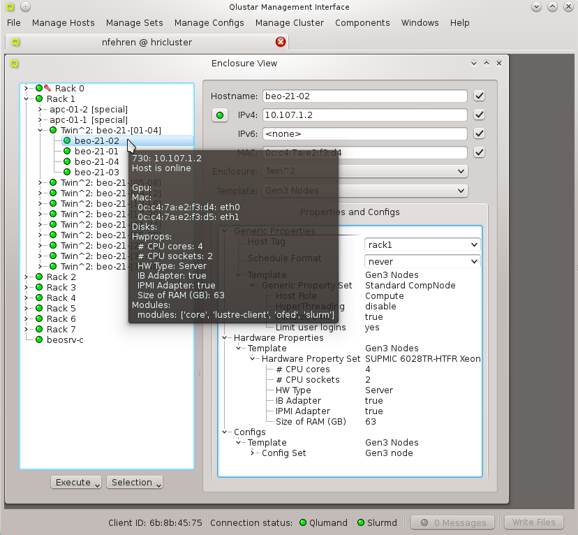
Task: Click the Slurmd connection status indicator
Action: 361,522
